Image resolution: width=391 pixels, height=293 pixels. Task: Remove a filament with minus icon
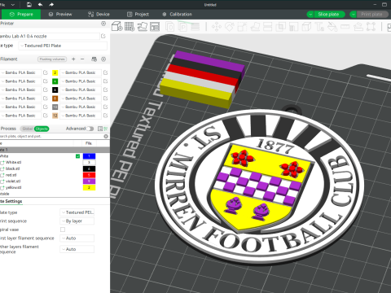tap(82, 59)
